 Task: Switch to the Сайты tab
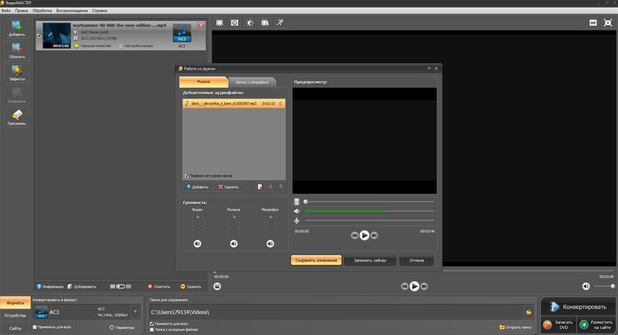pos(15,328)
